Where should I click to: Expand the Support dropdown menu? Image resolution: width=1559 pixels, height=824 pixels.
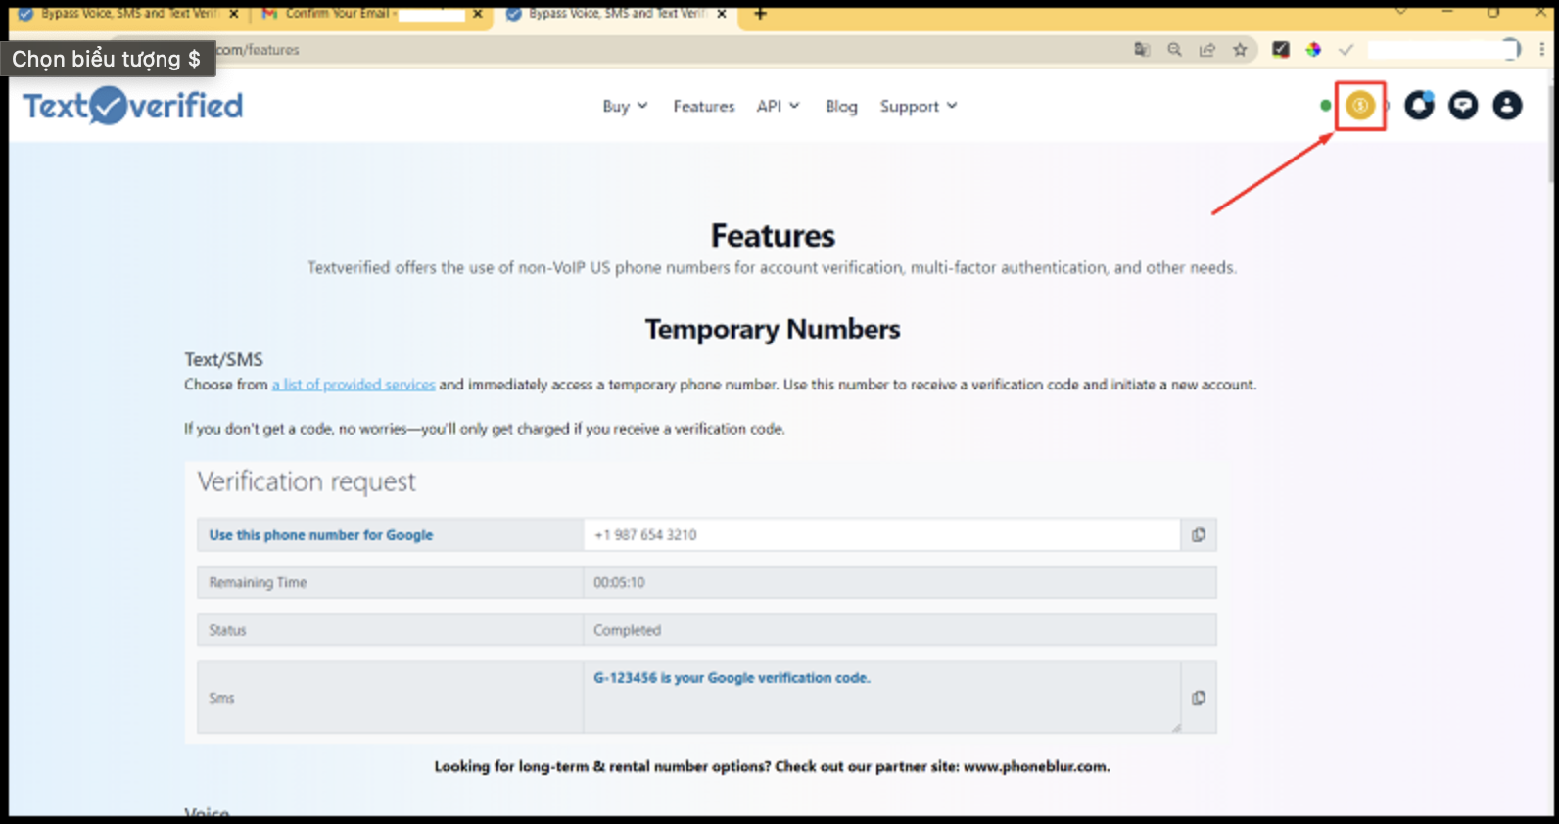pos(918,106)
